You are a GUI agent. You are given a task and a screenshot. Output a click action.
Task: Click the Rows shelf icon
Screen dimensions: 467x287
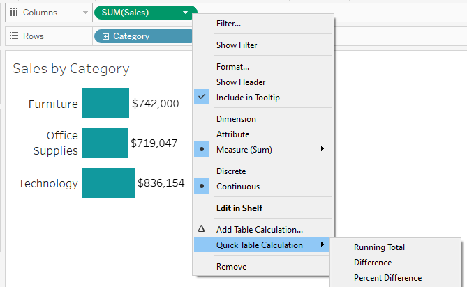(13, 36)
